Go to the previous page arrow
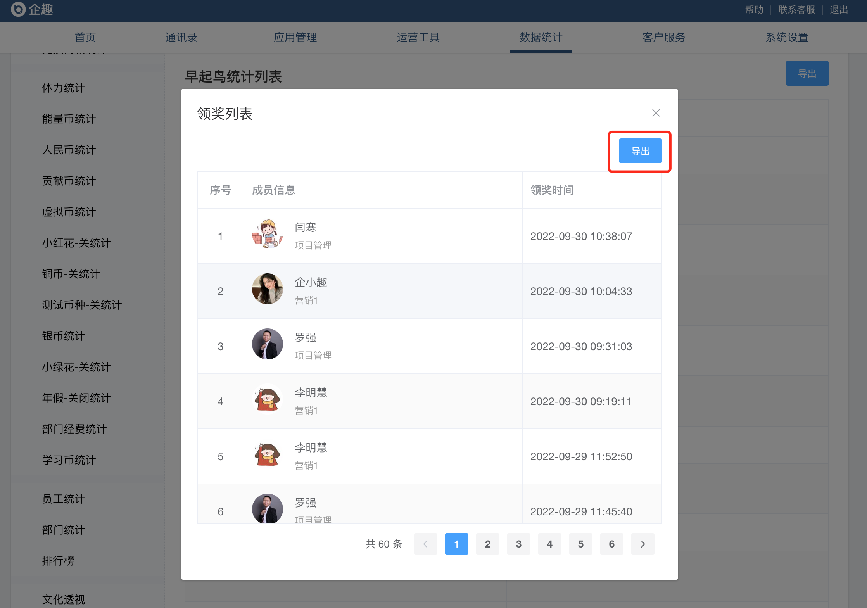The height and width of the screenshot is (608, 867). pos(425,544)
